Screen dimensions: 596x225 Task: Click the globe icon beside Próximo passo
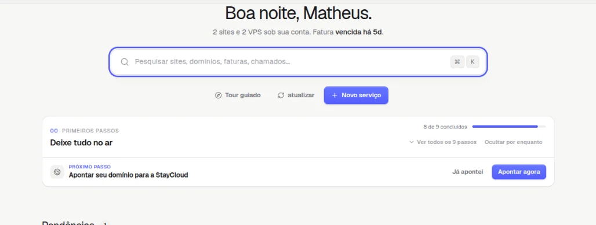coord(57,172)
